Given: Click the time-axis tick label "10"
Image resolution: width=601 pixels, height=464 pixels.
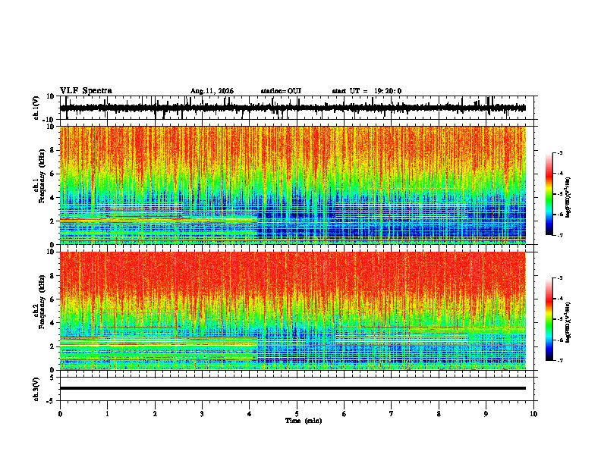Looking at the screenshot, I should (x=533, y=414).
